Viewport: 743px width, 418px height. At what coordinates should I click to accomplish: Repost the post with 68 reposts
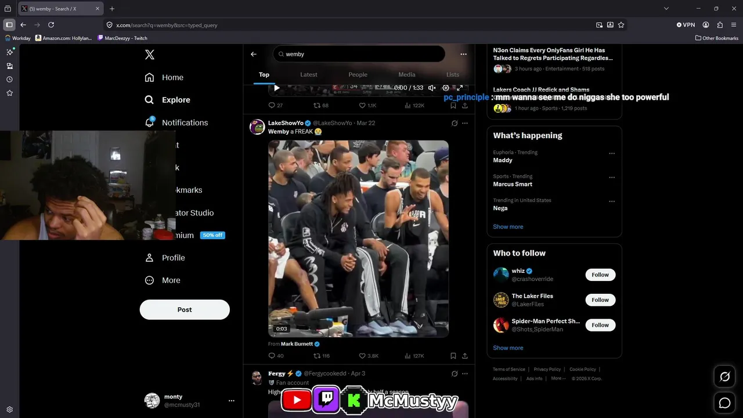(321, 106)
